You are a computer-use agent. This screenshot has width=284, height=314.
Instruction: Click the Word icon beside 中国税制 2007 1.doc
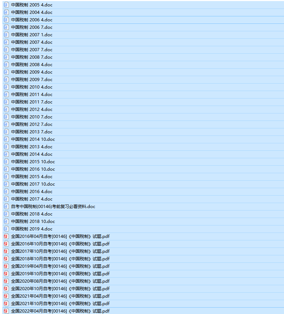pos(6,34)
